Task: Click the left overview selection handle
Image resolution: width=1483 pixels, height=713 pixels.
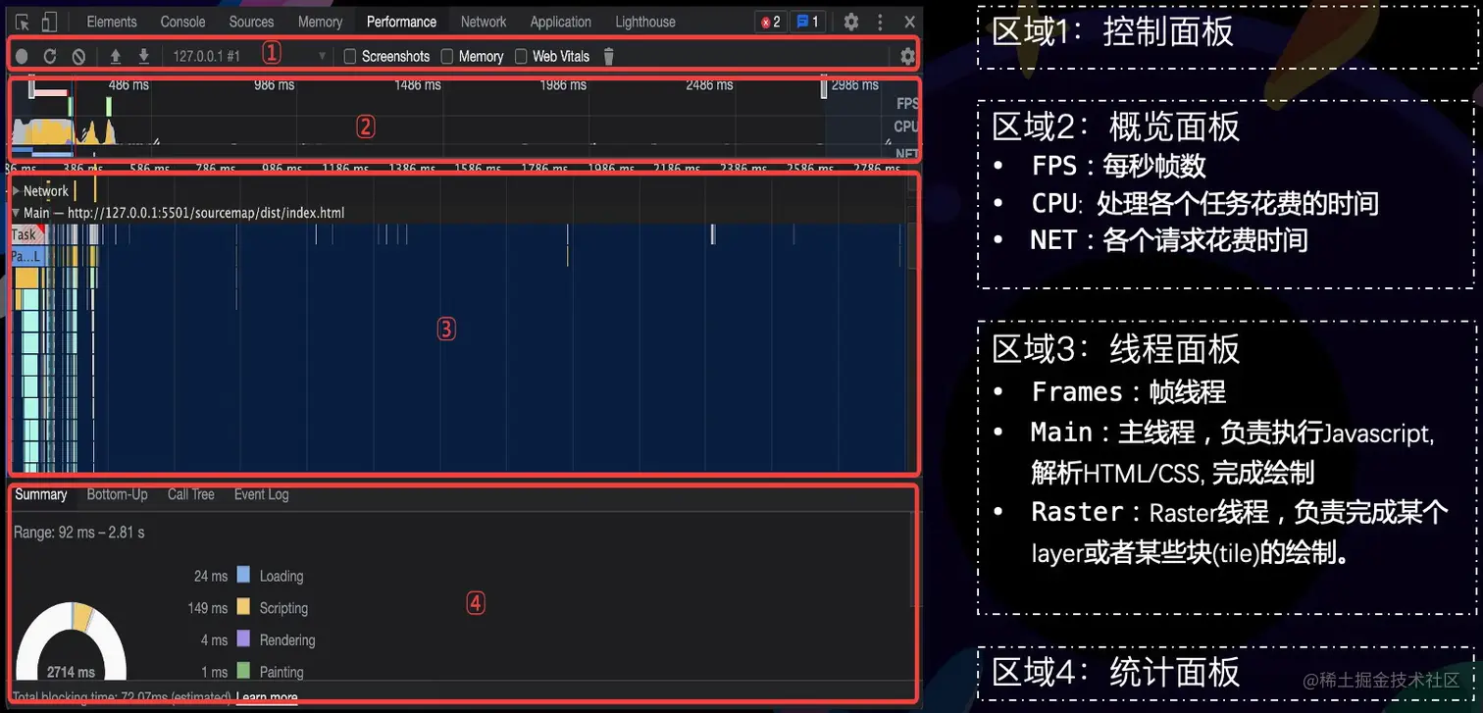Action: coord(31,89)
